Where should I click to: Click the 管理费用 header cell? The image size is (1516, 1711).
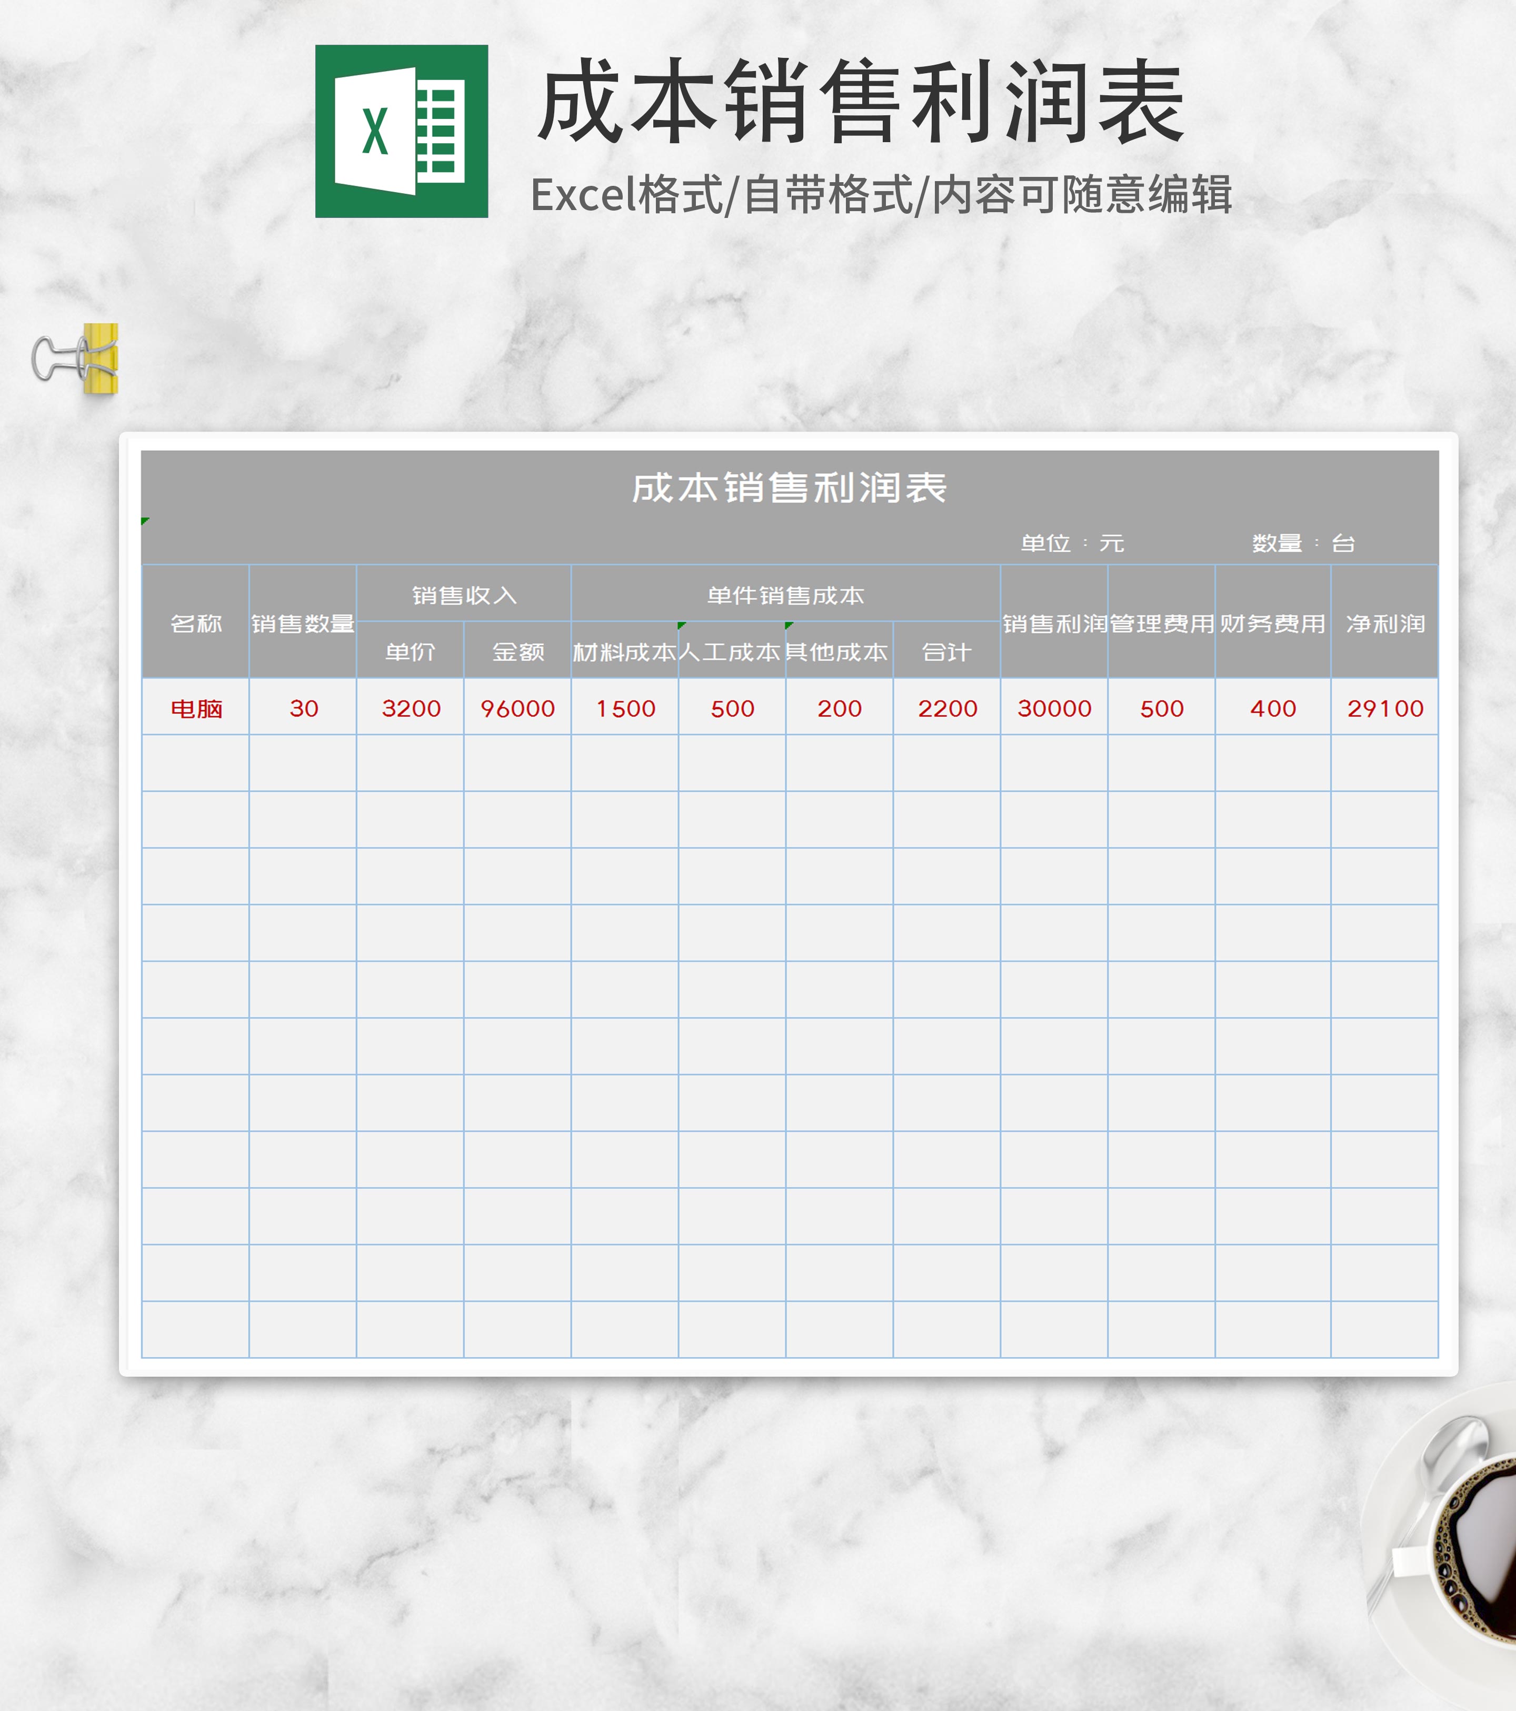(x=1161, y=623)
